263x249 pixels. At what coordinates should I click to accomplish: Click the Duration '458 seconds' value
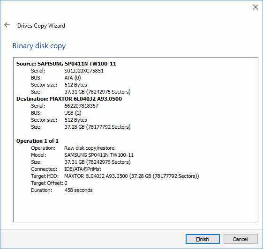78,190
